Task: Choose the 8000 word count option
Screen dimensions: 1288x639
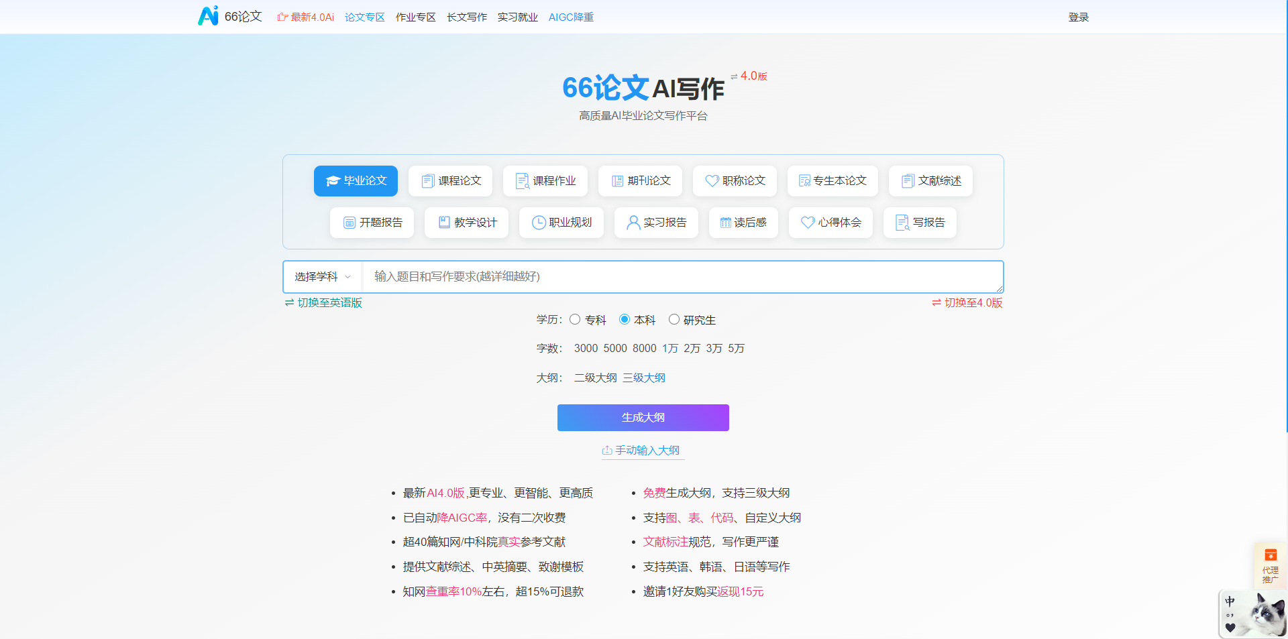Action: point(644,349)
